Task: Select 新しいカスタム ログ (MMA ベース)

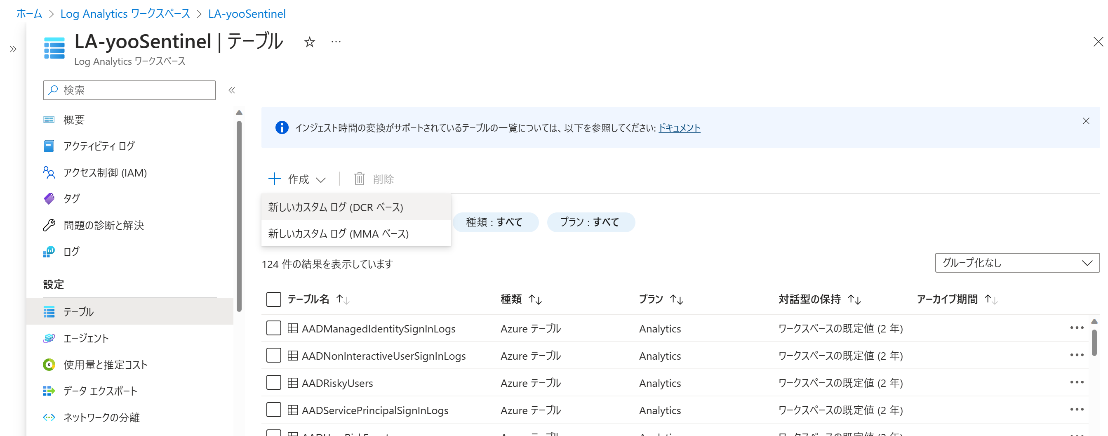Action: coord(356,233)
